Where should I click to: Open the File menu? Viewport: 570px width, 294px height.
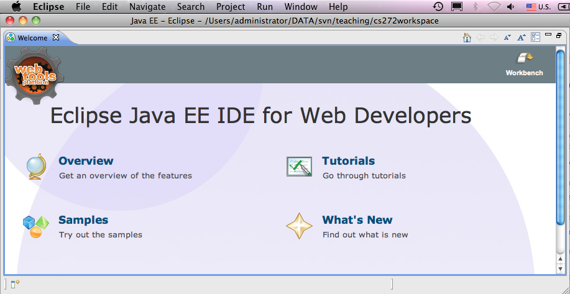coord(83,7)
